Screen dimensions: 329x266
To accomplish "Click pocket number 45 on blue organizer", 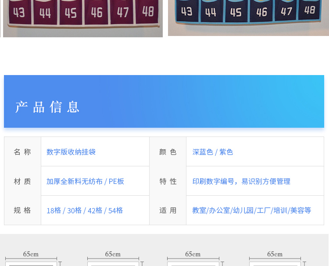I will [x=236, y=12].
